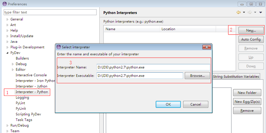
Task: Cancel the Select interpreter dialog
Action: (x=196, y=104)
